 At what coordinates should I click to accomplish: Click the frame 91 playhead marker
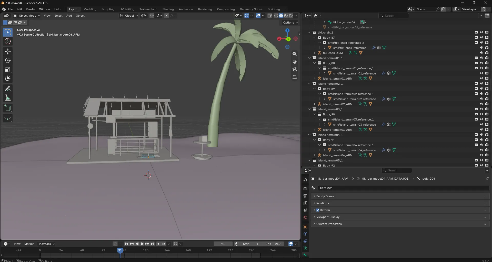tap(120, 250)
